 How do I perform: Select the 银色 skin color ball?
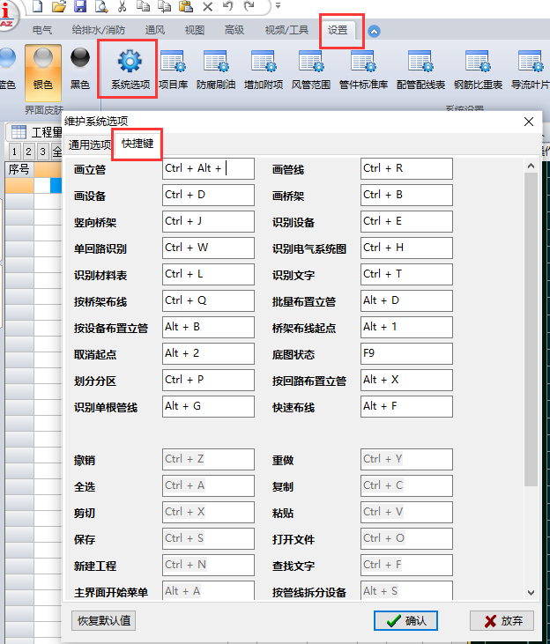pos(43,63)
